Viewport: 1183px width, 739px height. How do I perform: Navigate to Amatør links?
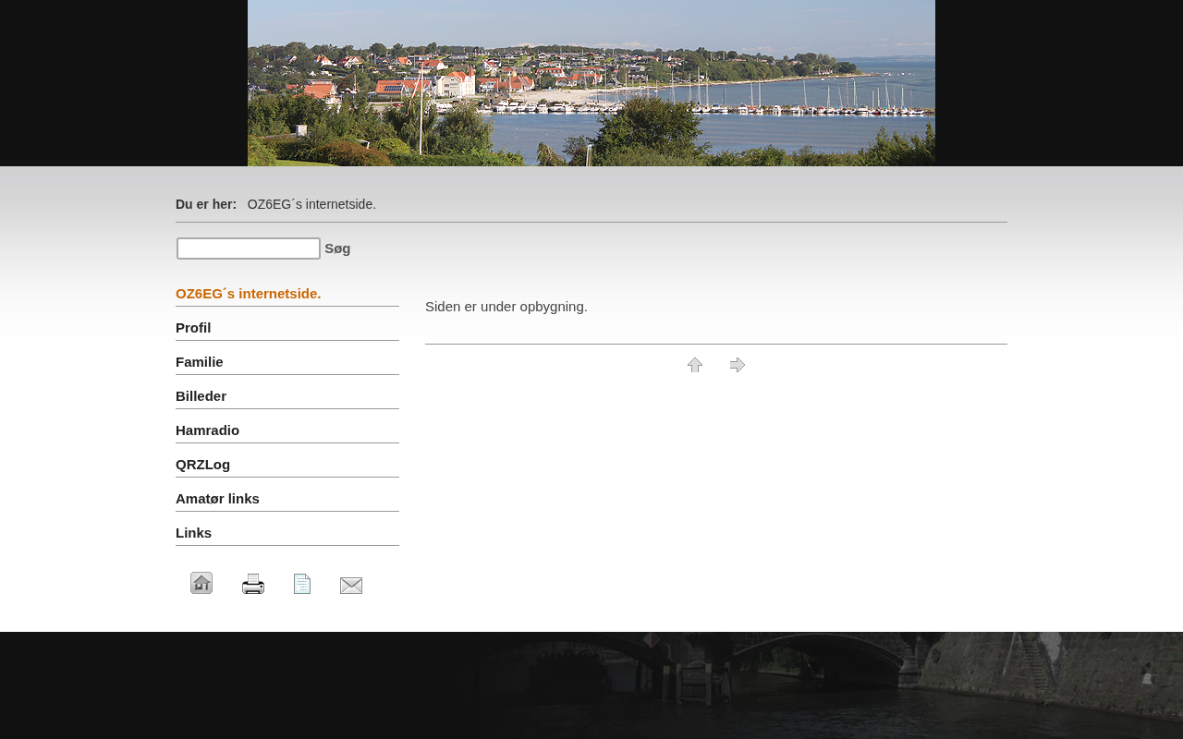pyautogui.click(x=218, y=499)
